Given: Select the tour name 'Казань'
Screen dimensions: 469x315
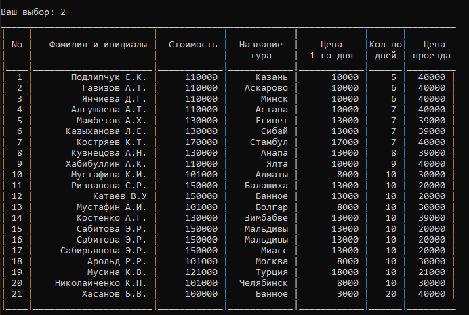Looking at the screenshot, I should pos(272,77).
